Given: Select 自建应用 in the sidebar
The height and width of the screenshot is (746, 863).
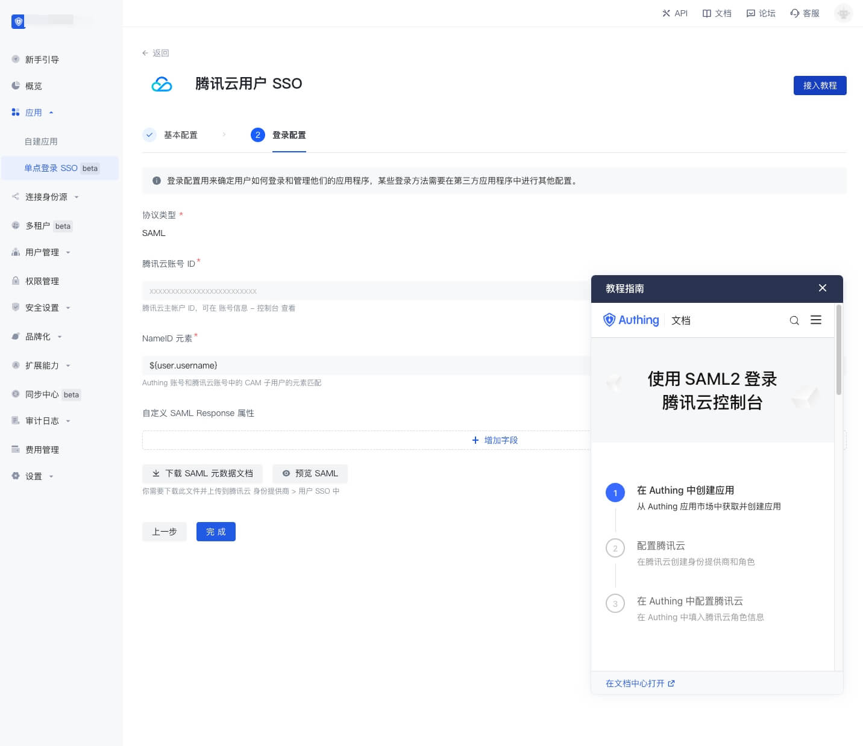Looking at the screenshot, I should coord(41,141).
